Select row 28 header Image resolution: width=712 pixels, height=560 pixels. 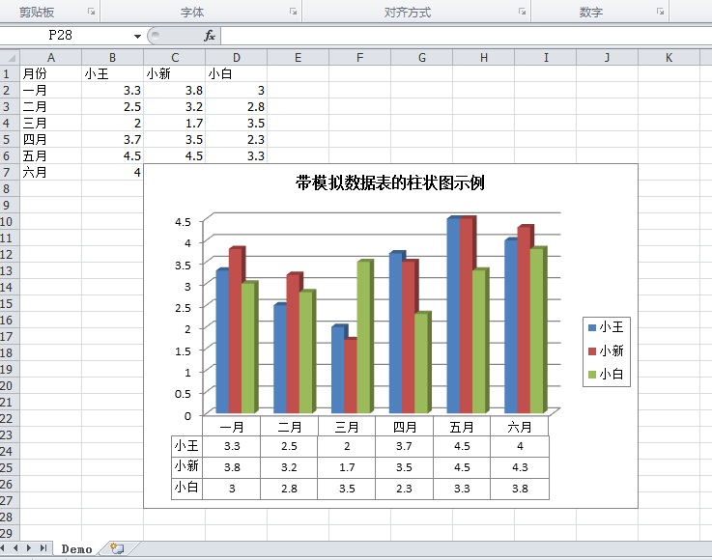10,517
